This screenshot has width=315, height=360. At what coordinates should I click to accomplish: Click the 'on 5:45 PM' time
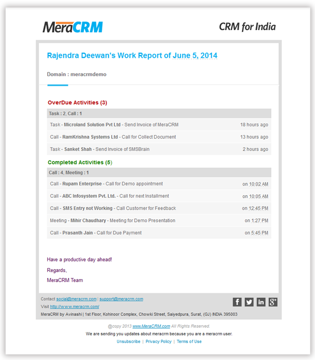[x=257, y=233]
